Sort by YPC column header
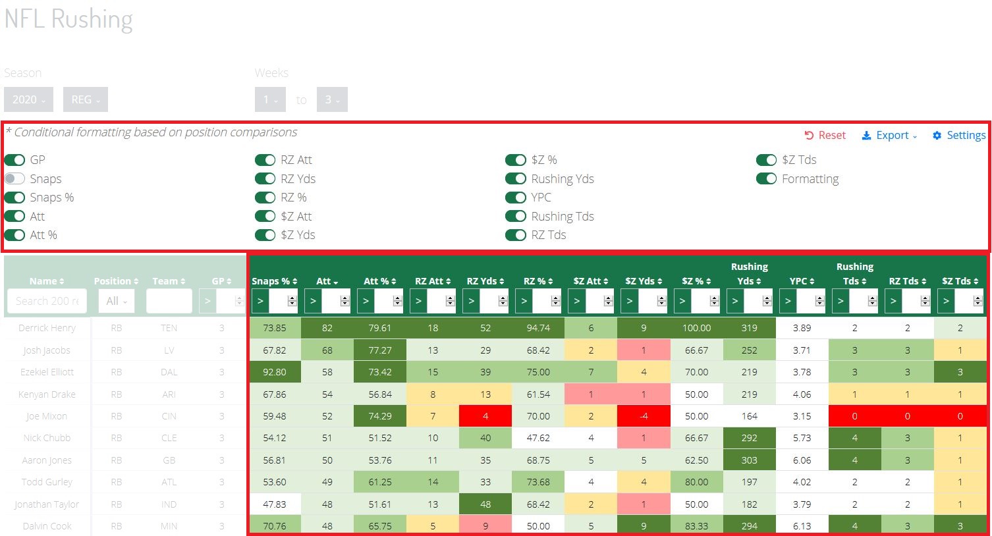Viewport: 992px width, 536px height. [x=802, y=281]
